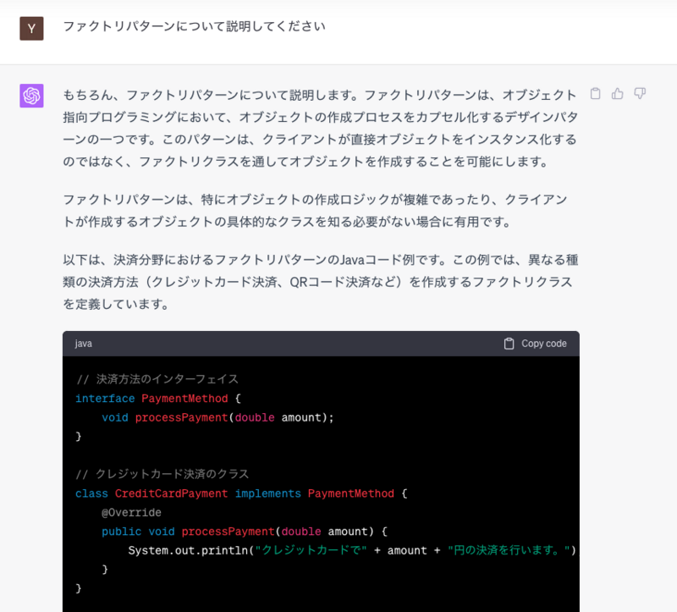Click the paragraph starting 以下は、決済分野
This screenshot has height=612, width=677.
321,282
